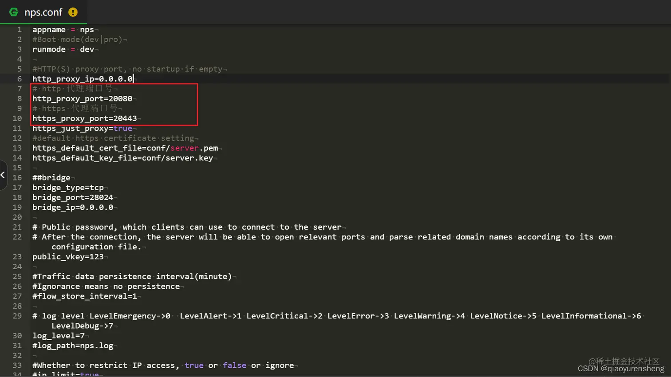
Task: Click the 'http_proxy_port=20080' line
Action: tap(82, 98)
